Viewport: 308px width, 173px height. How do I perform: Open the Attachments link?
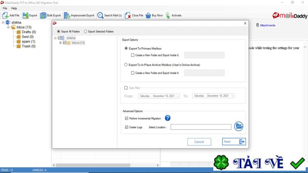coord(268,25)
